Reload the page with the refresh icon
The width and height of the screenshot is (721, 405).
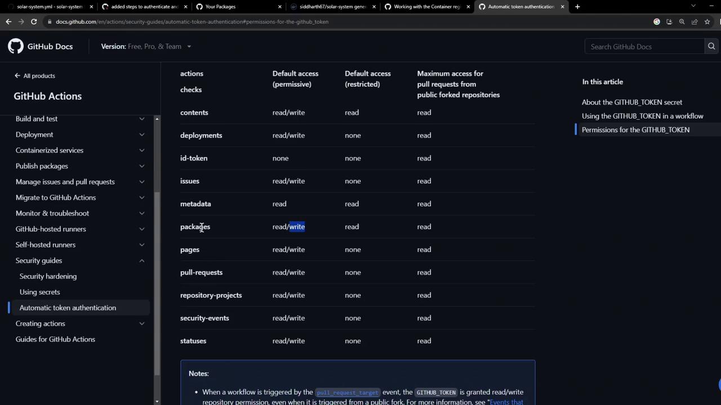click(34, 21)
